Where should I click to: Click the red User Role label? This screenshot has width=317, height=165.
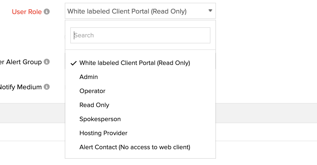pyautogui.click(x=27, y=12)
